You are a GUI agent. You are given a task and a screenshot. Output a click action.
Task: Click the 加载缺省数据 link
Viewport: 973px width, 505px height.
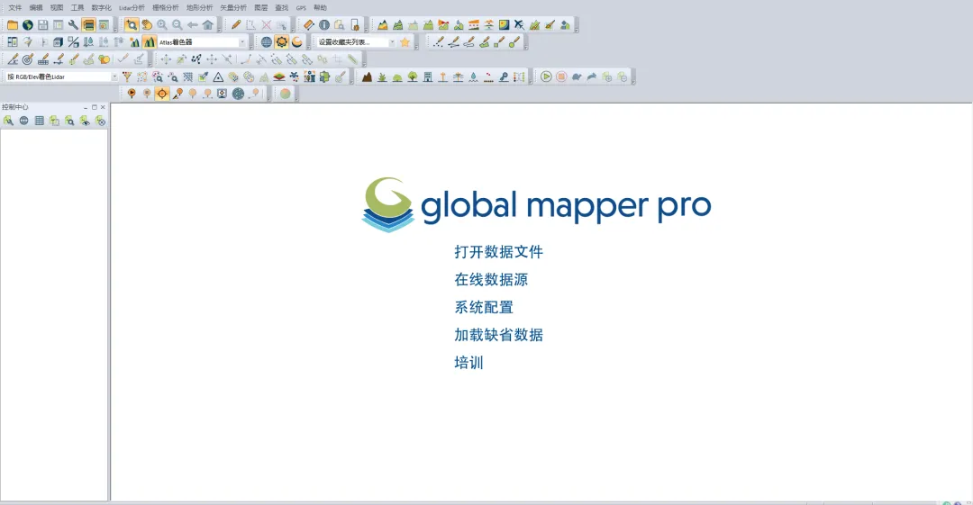[x=498, y=335]
